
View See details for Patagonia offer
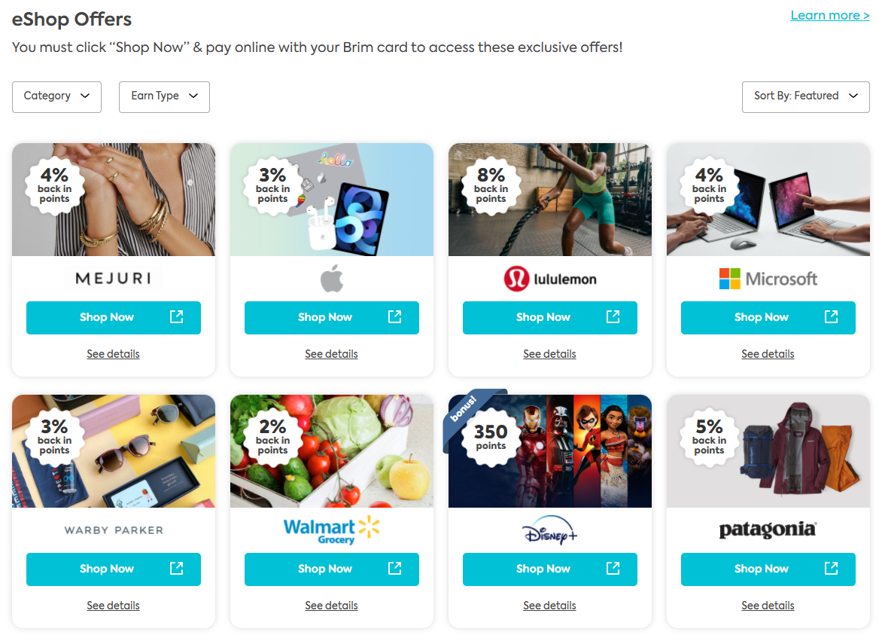click(768, 606)
